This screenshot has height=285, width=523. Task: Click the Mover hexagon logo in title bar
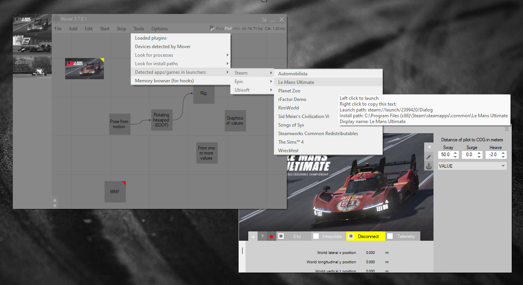[x=56, y=19]
